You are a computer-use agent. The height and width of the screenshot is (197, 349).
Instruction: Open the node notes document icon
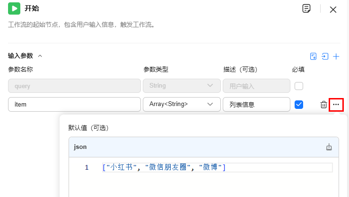tap(306, 8)
